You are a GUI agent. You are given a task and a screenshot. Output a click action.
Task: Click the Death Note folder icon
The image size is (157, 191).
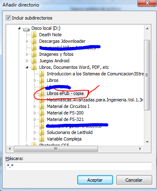coord(34,35)
